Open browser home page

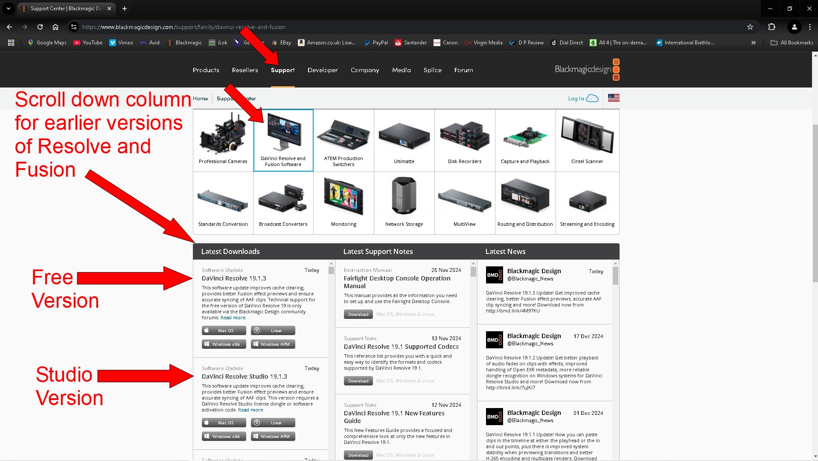coord(55,27)
